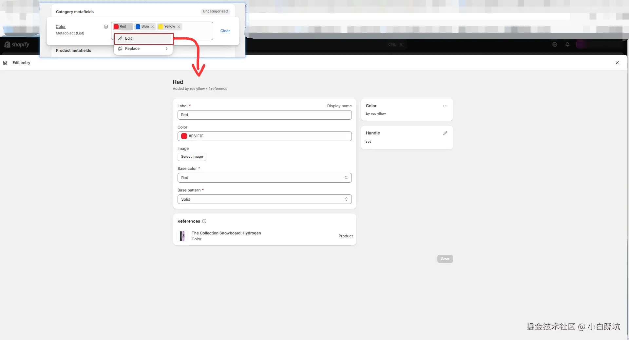Click the snowboard product thumbnail
This screenshot has width=629, height=340.
point(182,236)
